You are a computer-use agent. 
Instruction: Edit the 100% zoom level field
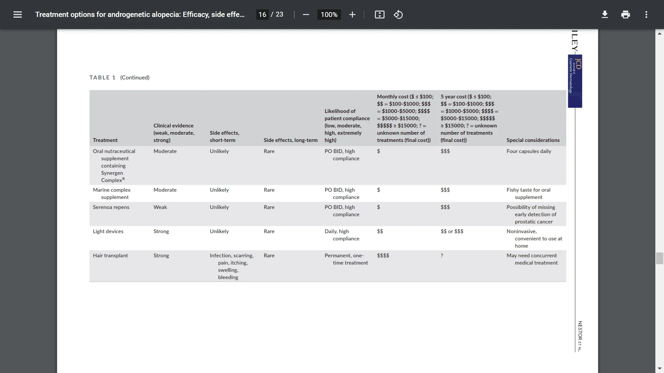tap(329, 15)
